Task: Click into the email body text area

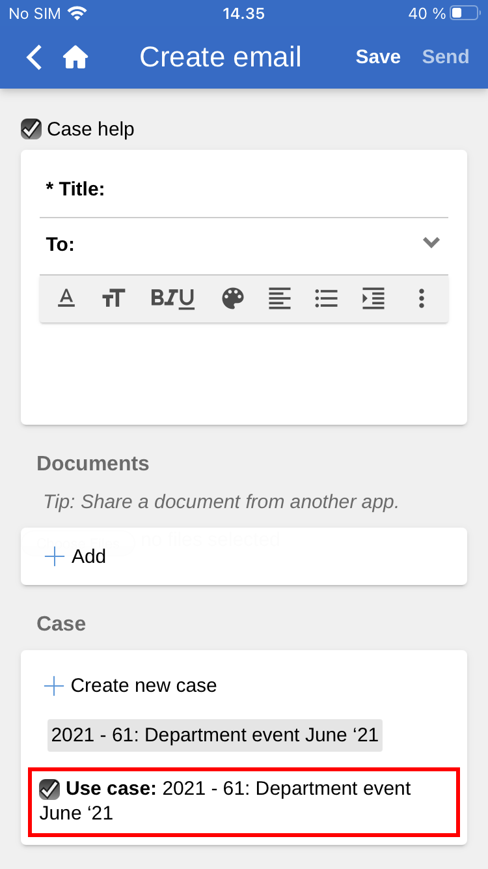Action: [x=244, y=371]
